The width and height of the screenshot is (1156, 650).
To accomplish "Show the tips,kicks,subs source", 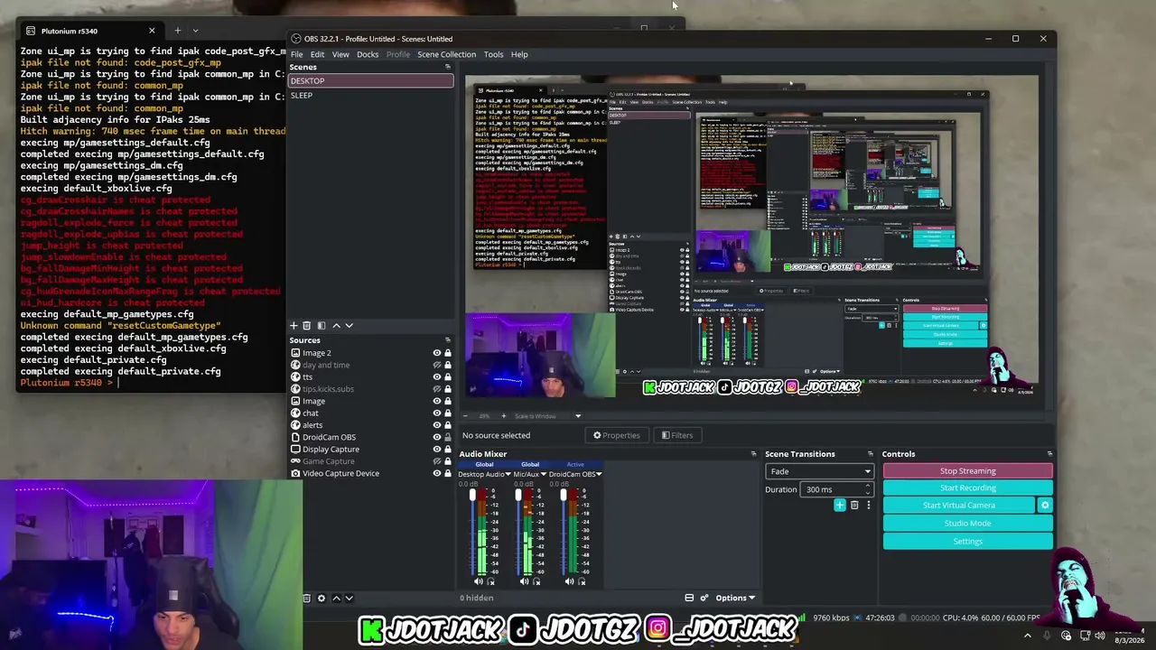I will tap(437, 389).
